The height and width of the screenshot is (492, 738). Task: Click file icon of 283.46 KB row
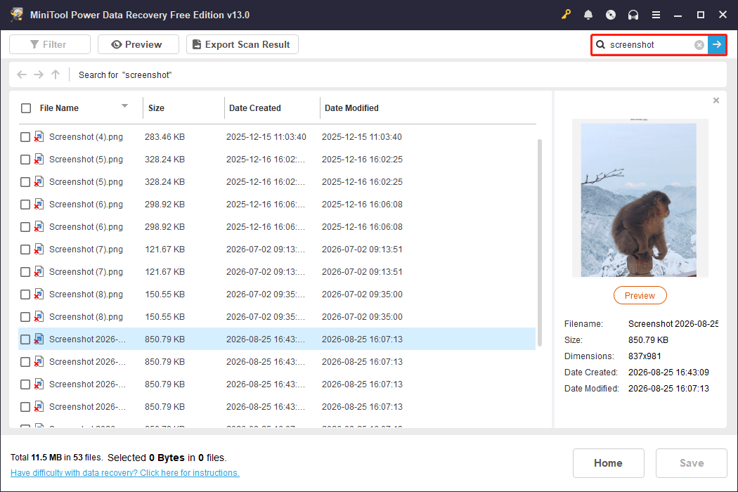(x=39, y=137)
